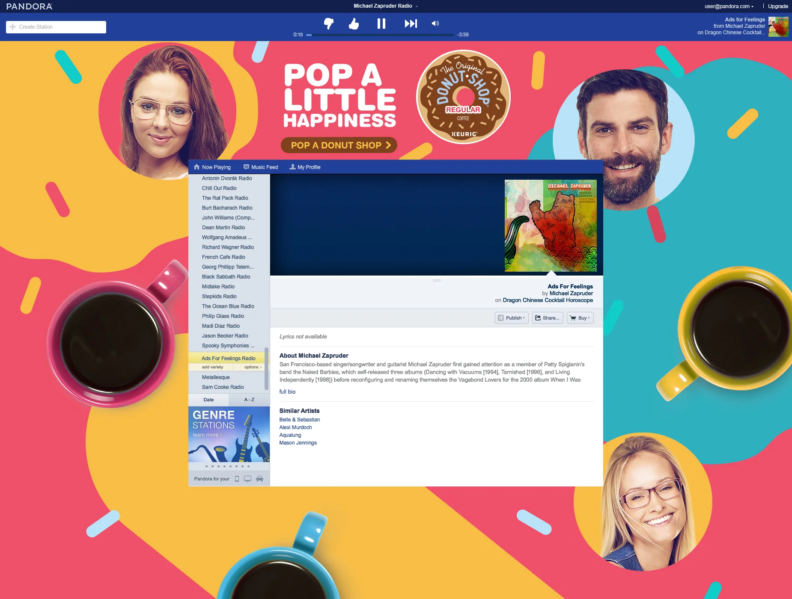Click the station list scrollbar

266,369
